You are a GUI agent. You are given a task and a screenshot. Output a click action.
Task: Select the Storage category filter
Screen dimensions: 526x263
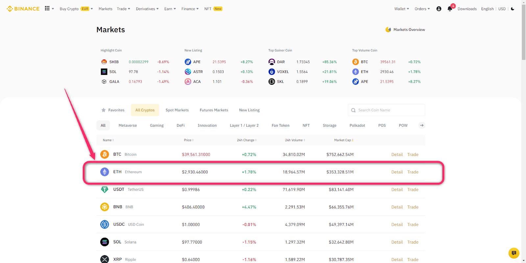coord(330,125)
